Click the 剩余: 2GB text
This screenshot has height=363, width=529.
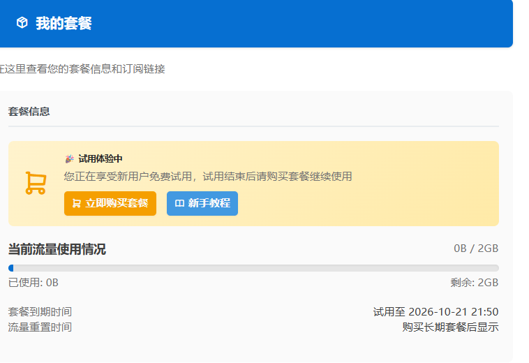pyautogui.click(x=475, y=283)
